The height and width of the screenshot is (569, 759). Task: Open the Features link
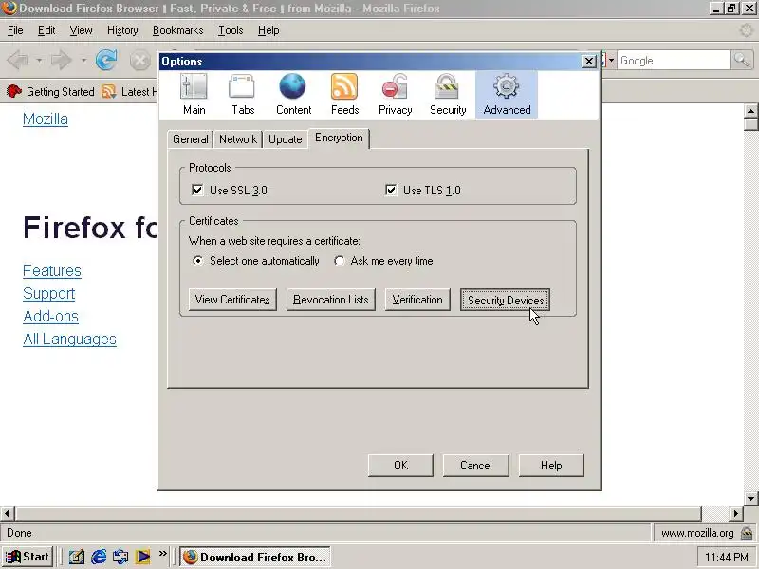(52, 270)
